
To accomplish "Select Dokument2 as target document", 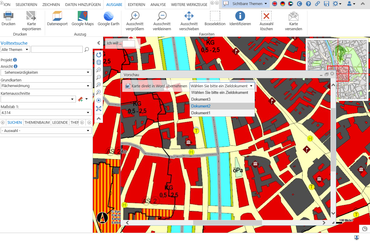I will point(201,106).
